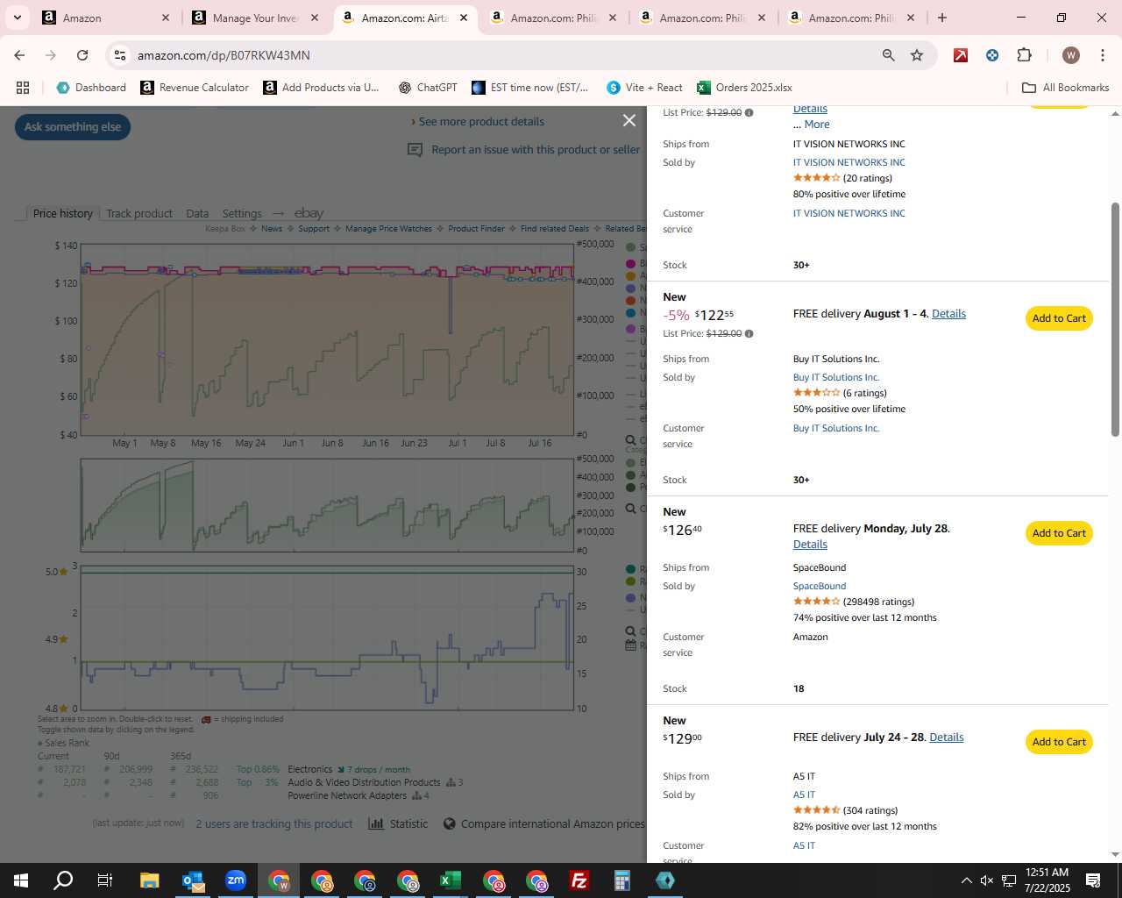The image size is (1122, 898).
Task: Open Details link for July 24 - 28 delivery
Action: coord(946,738)
